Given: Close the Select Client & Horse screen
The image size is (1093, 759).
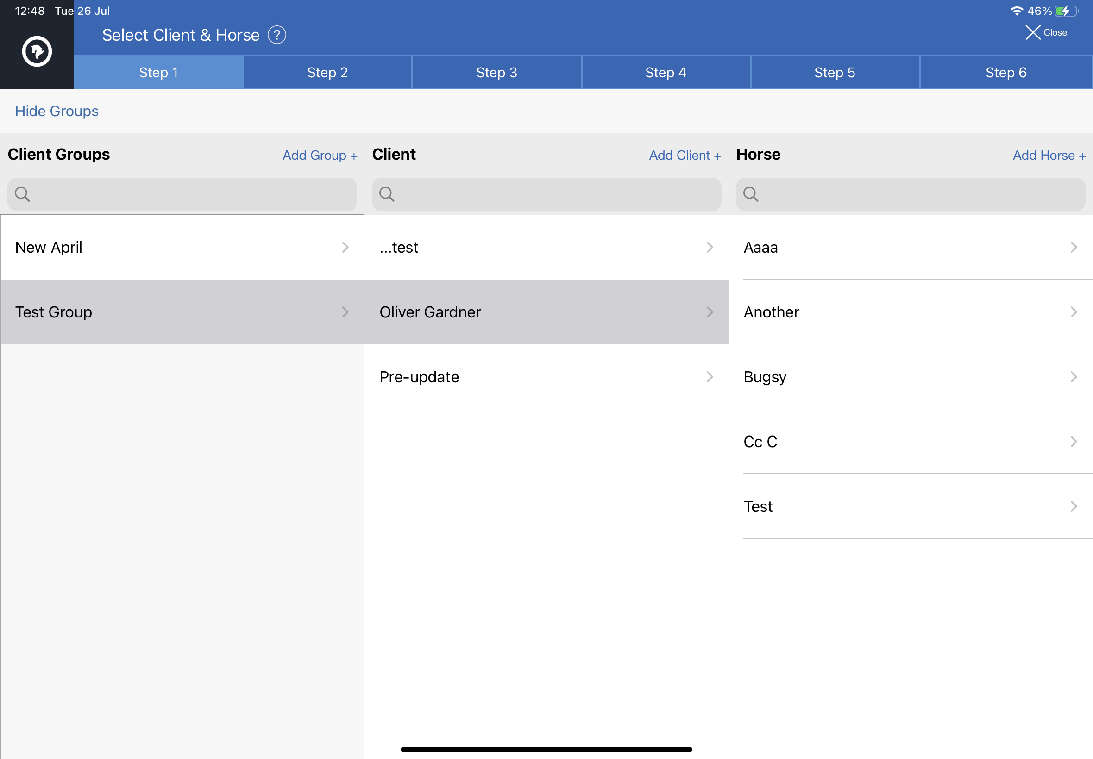Looking at the screenshot, I should [1045, 32].
